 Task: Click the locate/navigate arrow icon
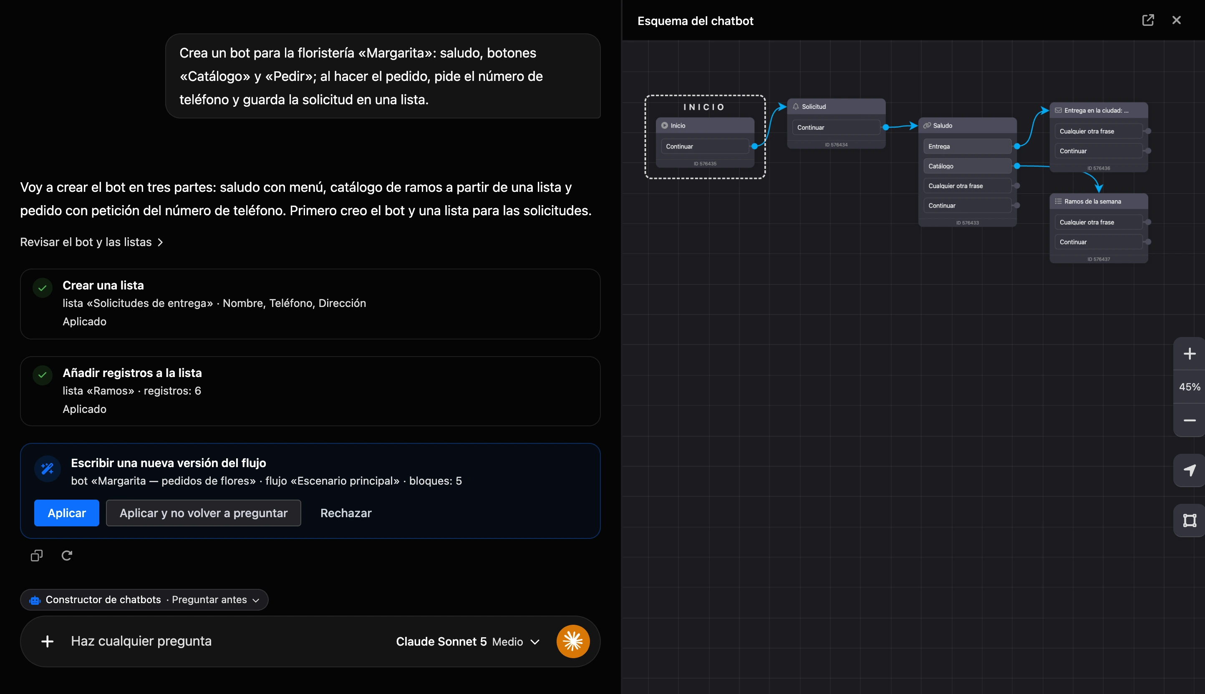[1189, 470]
